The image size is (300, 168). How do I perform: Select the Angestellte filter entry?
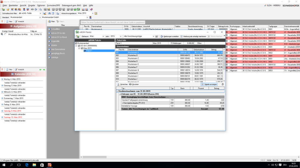[x=55, y=41]
